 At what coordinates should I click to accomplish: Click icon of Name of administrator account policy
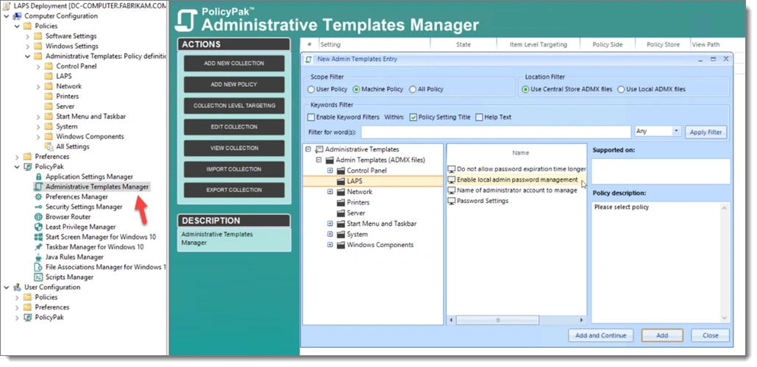[452, 190]
